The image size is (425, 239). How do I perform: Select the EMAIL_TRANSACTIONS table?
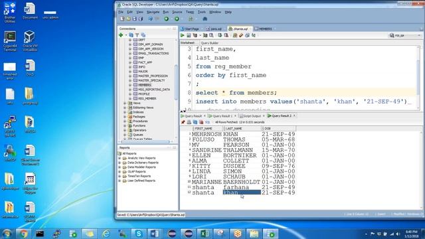(x=153, y=53)
